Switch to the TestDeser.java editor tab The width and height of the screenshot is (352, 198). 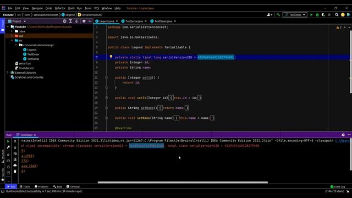point(163,21)
